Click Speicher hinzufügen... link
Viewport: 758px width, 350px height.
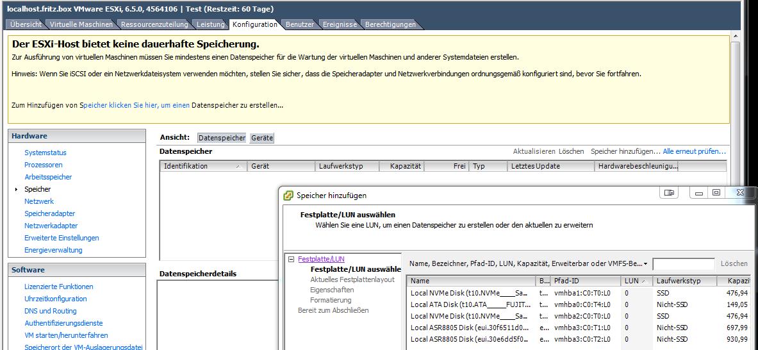pyautogui.click(x=625, y=151)
